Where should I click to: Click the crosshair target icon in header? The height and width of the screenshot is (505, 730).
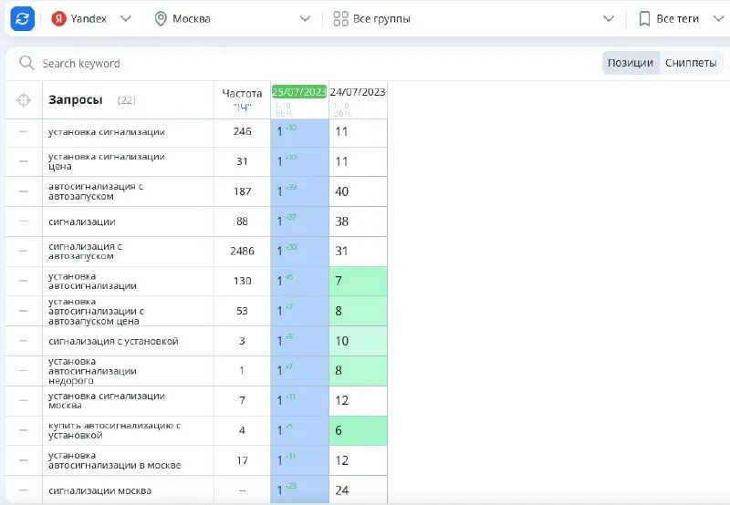(24, 100)
